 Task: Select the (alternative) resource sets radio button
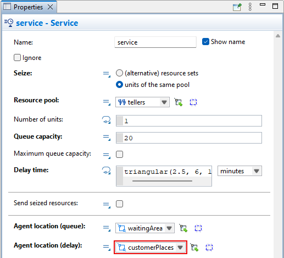coord(119,73)
